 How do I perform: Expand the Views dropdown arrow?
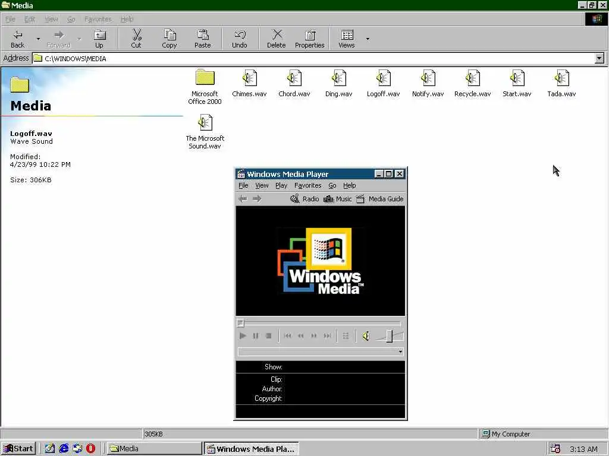click(368, 39)
